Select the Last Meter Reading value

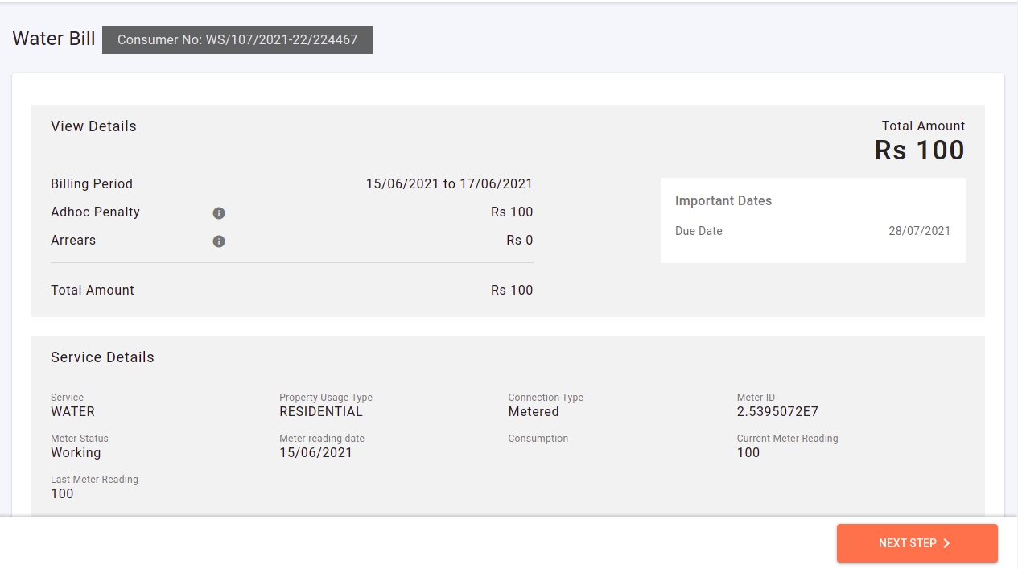pos(62,494)
